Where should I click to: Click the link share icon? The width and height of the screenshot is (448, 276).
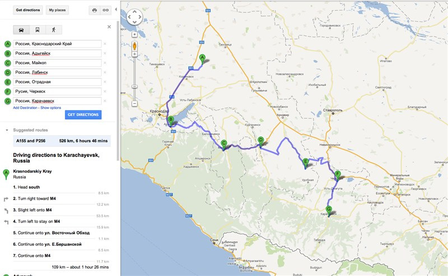click(x=105, y=10)
